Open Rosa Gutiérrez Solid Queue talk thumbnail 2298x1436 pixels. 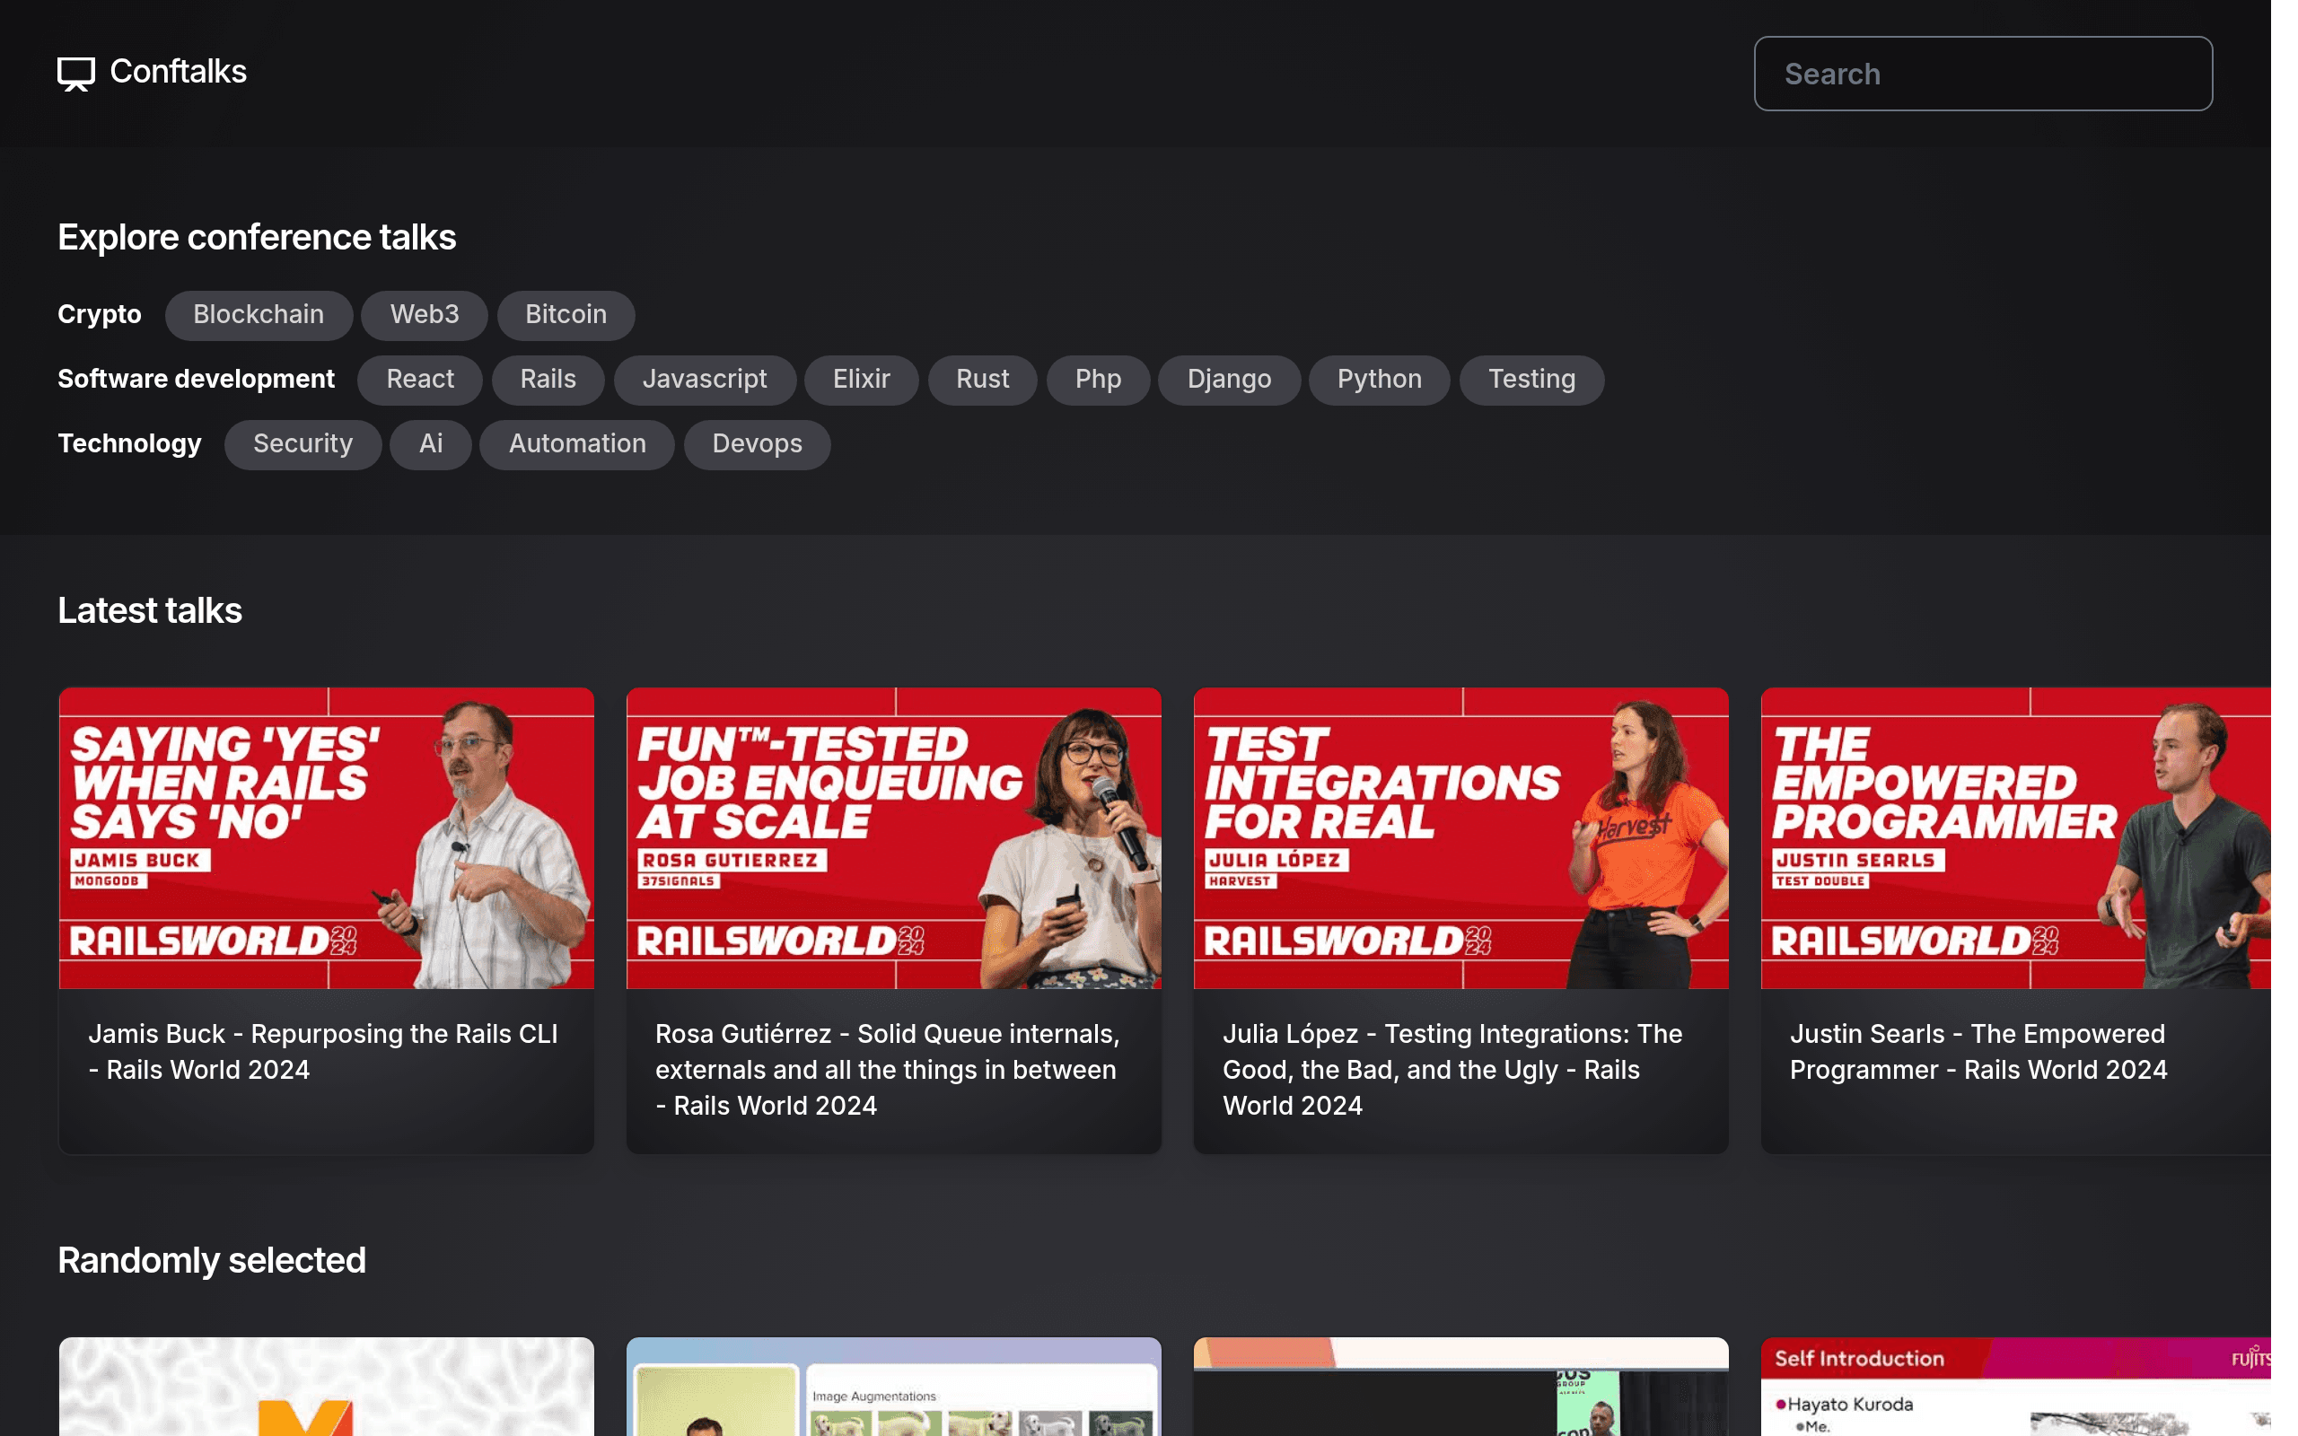(893, 837)
